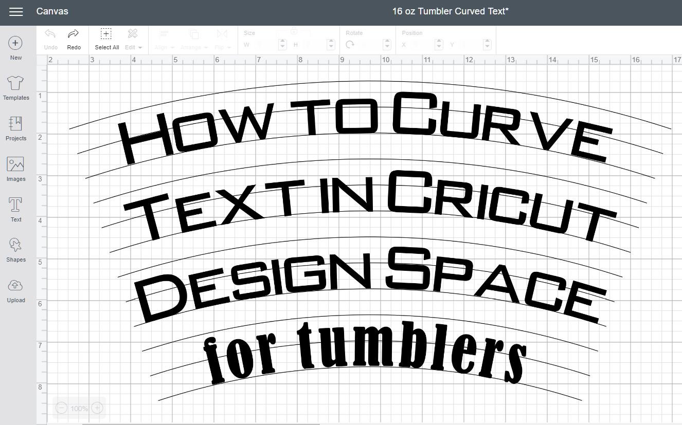This screenshot has height=425, width=682.
Task: Select the 'How to Curve' curved text
Action: [366, 128]
